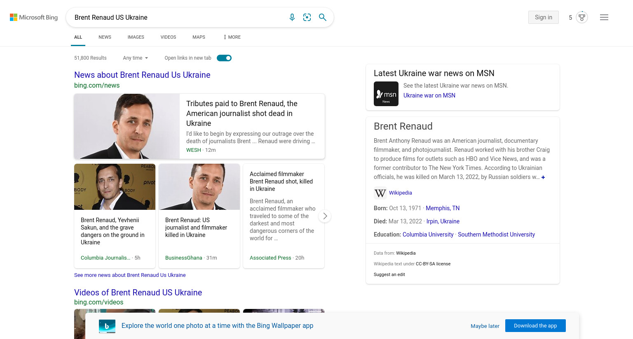The width and height of the screenshot is (633, 339).
Task: Switch to the IMAGES tab
Action: click(136, 37)
